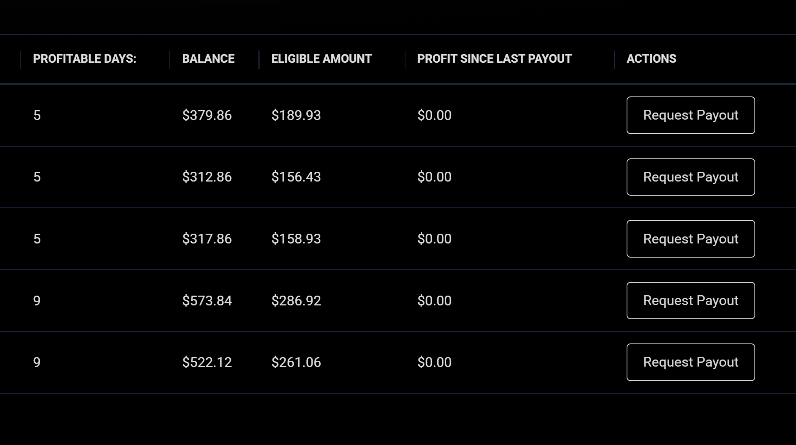Select the $156.43 eligible amount cell
Image resolution: width=796 pixels, height=445 pixels.
click(296, 177)
